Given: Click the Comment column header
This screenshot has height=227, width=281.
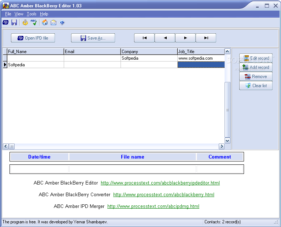Looking at the screenshot, I should pyautogui.click(x=220, y=157).
